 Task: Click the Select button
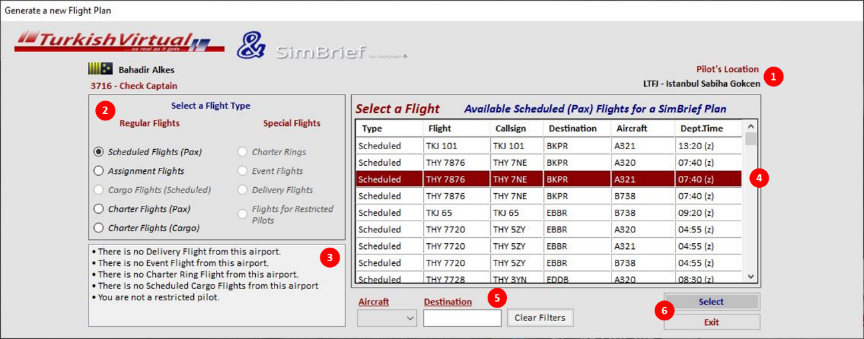tap(711, 302)
